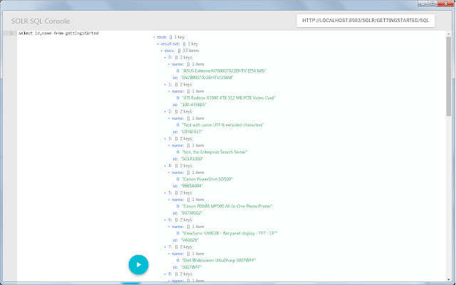The image size is (456, 285).
Task: Click the Solr SQL endpoint URL button
Action: 368,20
